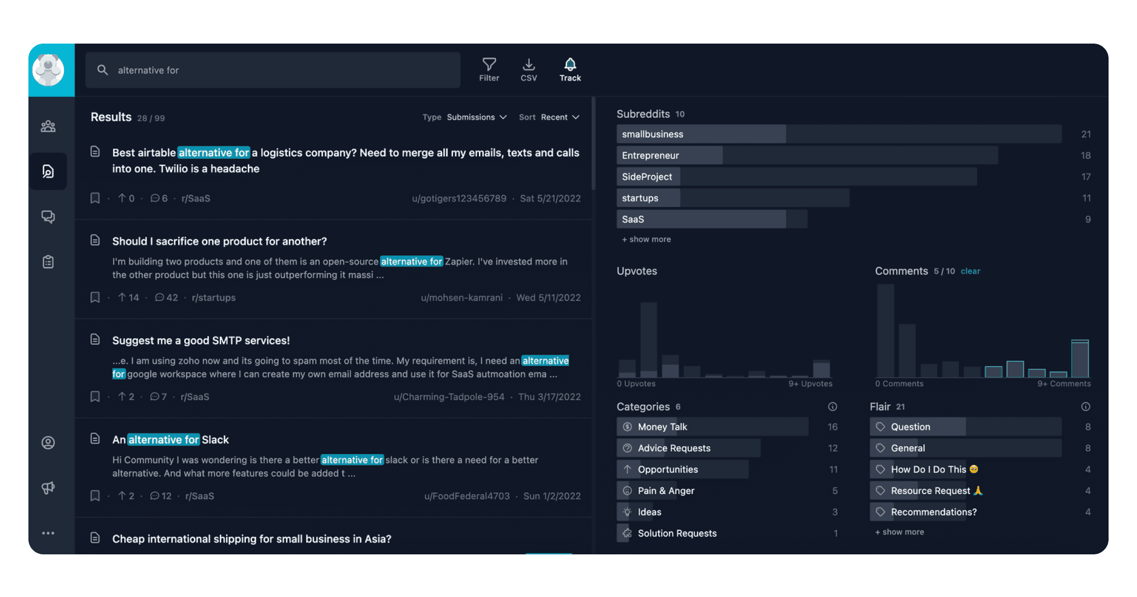Click the Categories info icon

click(832, 407)
